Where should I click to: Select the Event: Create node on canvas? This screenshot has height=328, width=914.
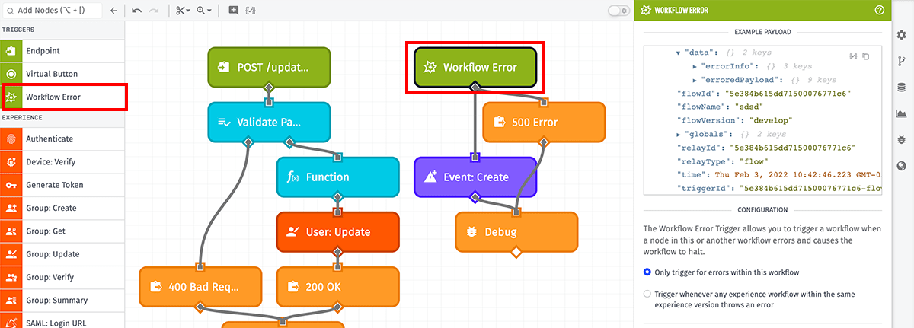tap(475, 177)
